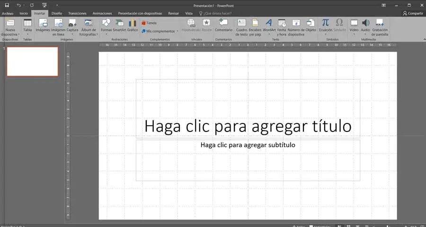Switch to the Diseño tab

(x=57, y=13)
